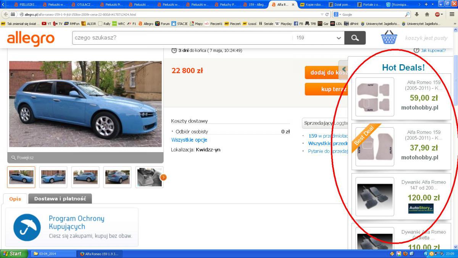
Task: Click the Program Ochrony umbrella icon
Action: (x=27, y=227)
